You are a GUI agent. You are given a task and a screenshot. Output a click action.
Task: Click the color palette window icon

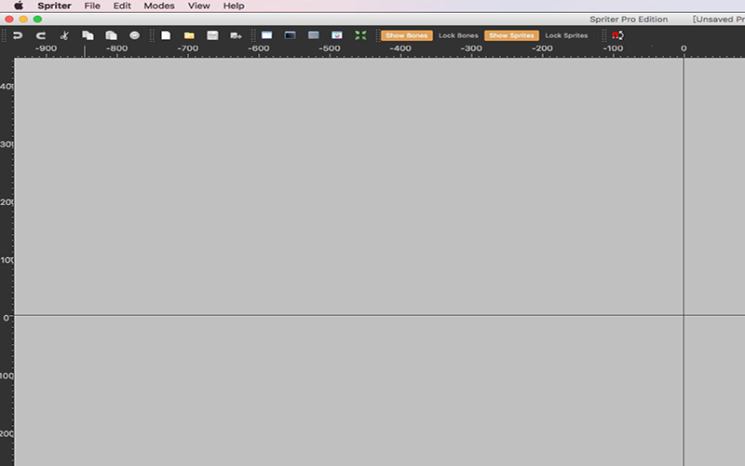click(337, 35)
